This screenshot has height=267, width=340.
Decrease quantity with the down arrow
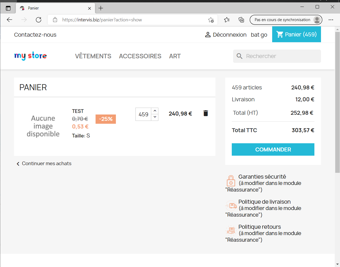155,117
